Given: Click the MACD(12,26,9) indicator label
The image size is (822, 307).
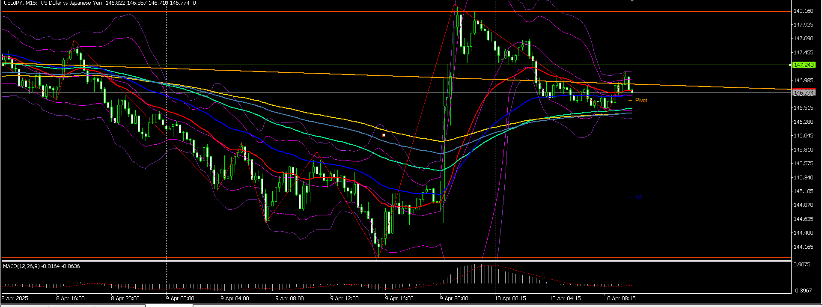Looking at the screenshot, I should [21, 266].
